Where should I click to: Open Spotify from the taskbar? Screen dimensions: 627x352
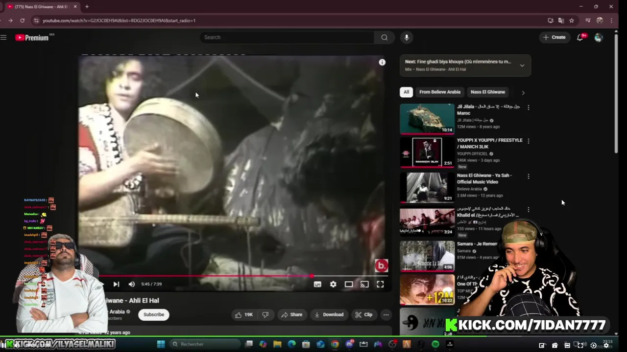click(x=435, y=344)
